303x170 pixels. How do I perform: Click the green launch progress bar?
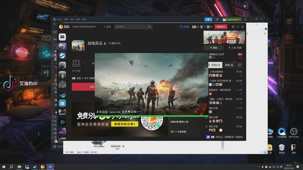(x=151, y=116)
